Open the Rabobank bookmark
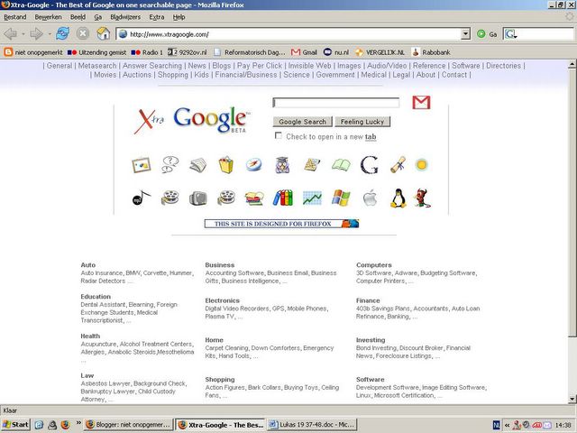The image size is (577, 433). click(x=431, y=52)
